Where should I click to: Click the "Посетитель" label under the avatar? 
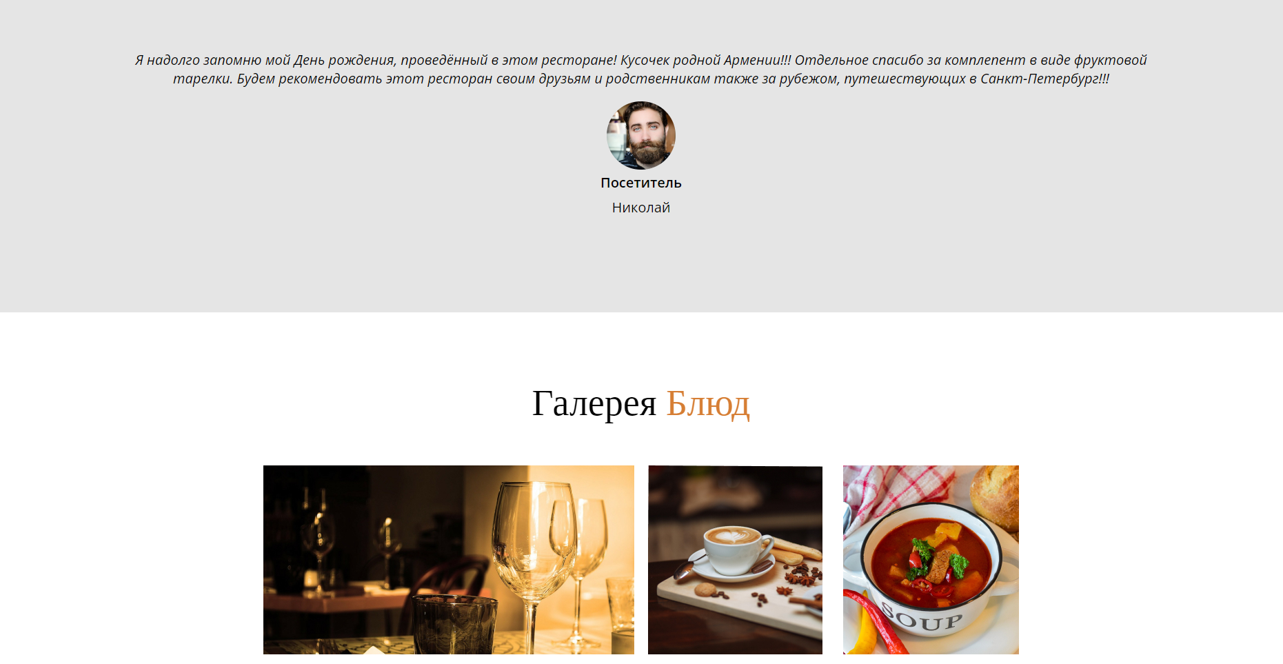pos(641,183)
